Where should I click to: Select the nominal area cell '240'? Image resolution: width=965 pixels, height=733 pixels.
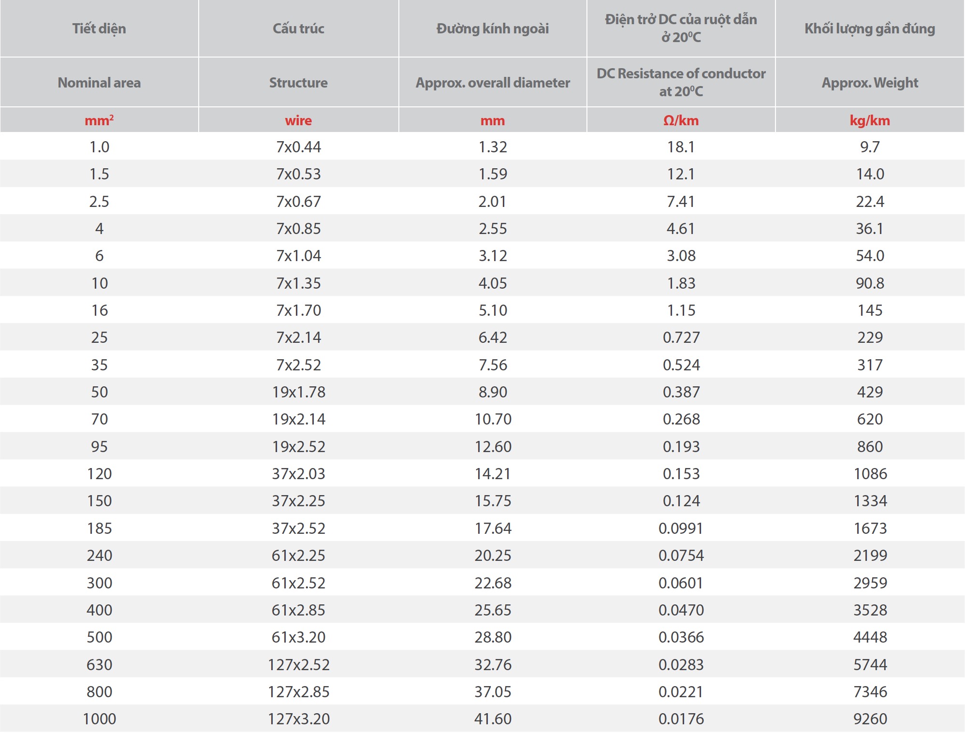tap(99, 555)
